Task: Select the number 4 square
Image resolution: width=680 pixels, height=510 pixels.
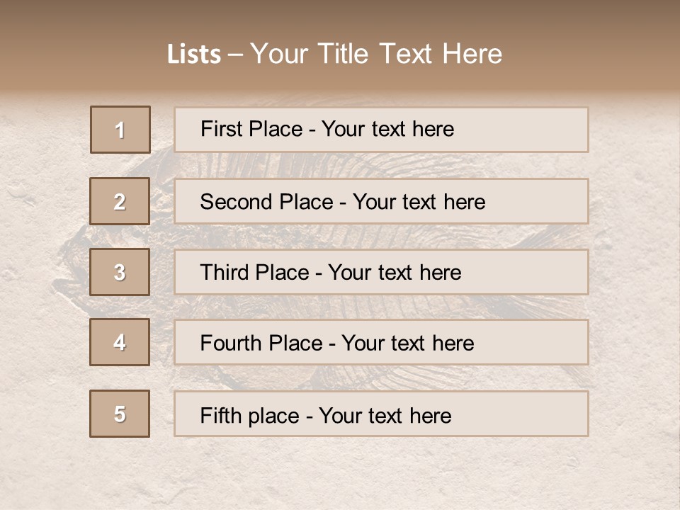Action: pos(120,342)
